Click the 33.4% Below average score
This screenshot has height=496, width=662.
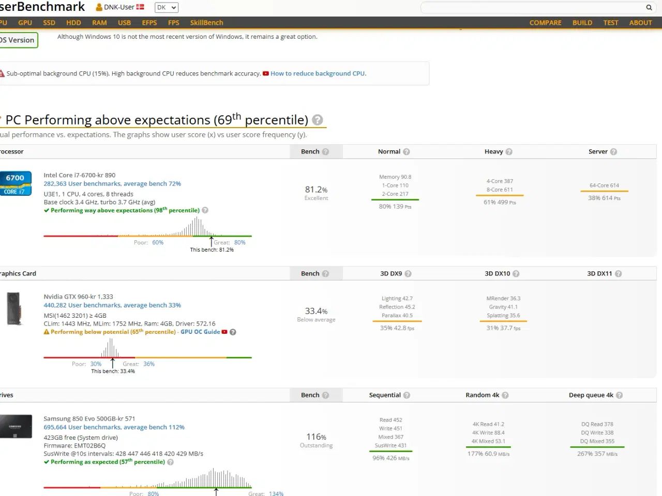(x=316, y=315)
